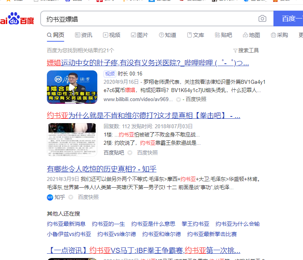
Task: Search related query 拳王约书亚
Action: pyautogui.click(x=195, y=224)
